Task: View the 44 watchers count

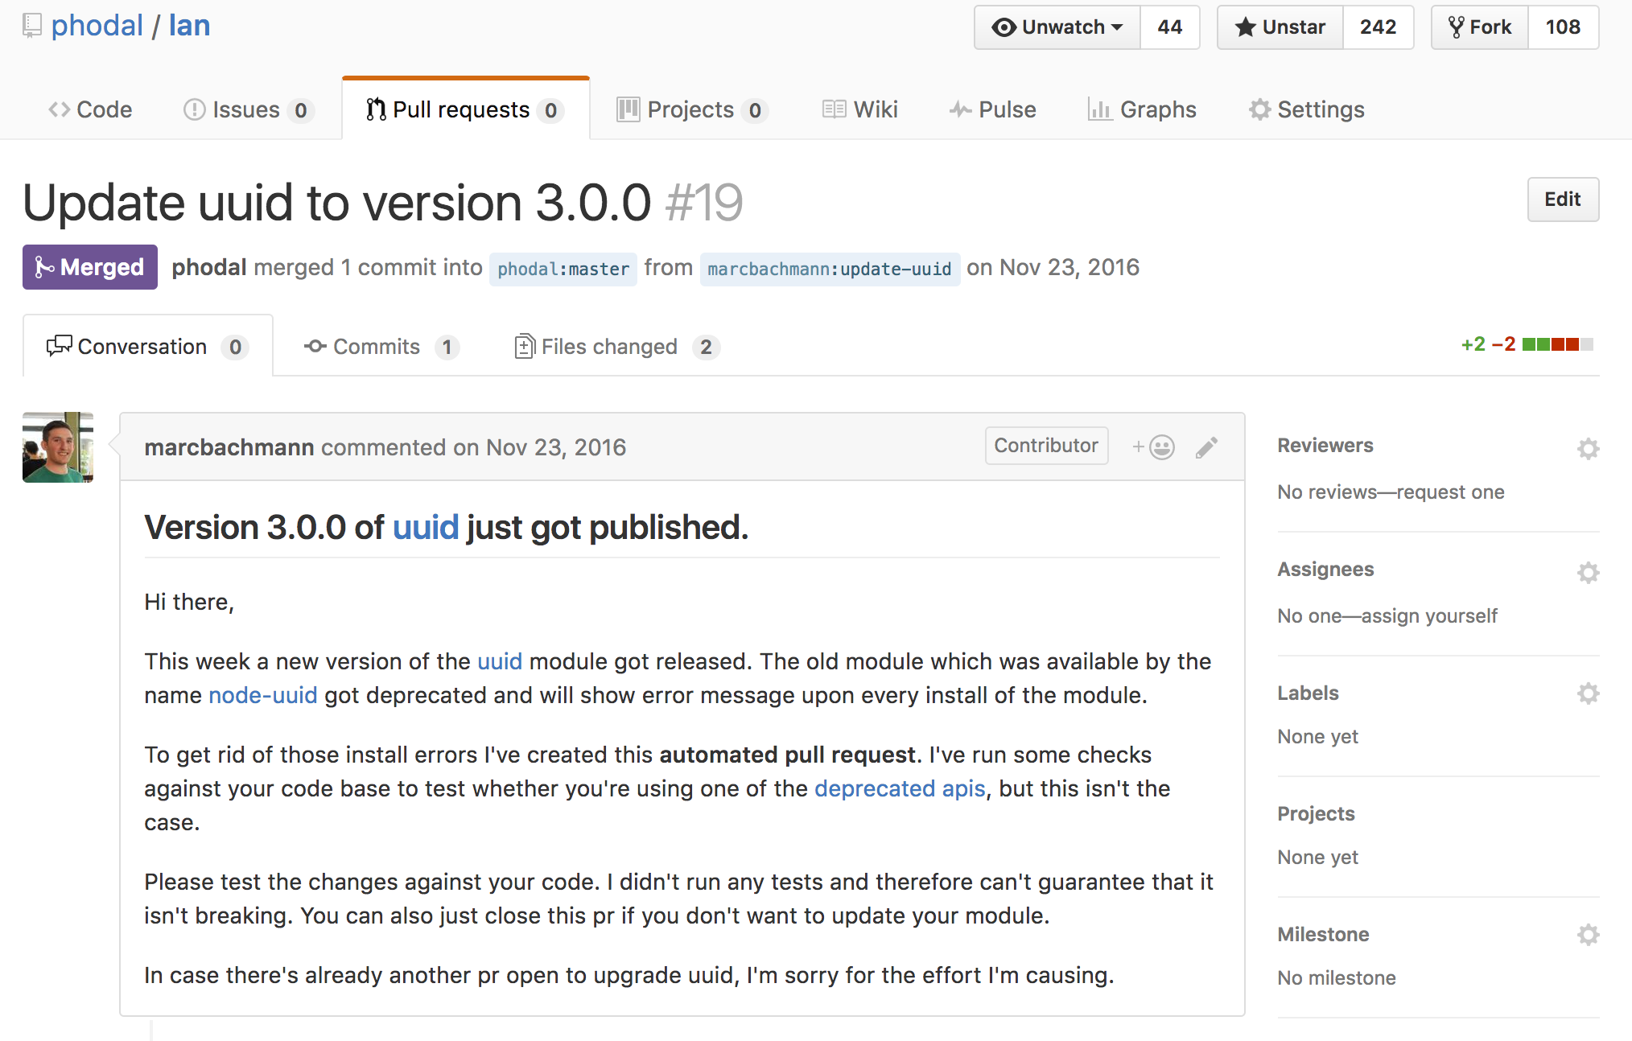Action: pos(1170,27)
